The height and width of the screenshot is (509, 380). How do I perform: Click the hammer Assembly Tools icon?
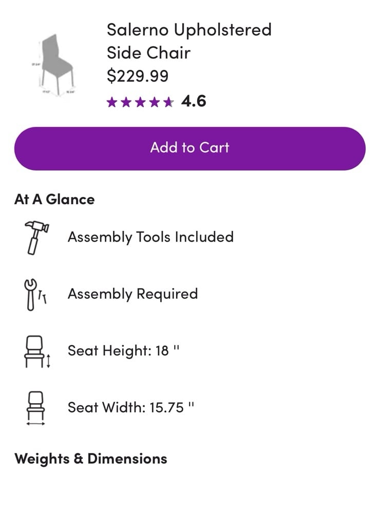(x=36, y=238)
